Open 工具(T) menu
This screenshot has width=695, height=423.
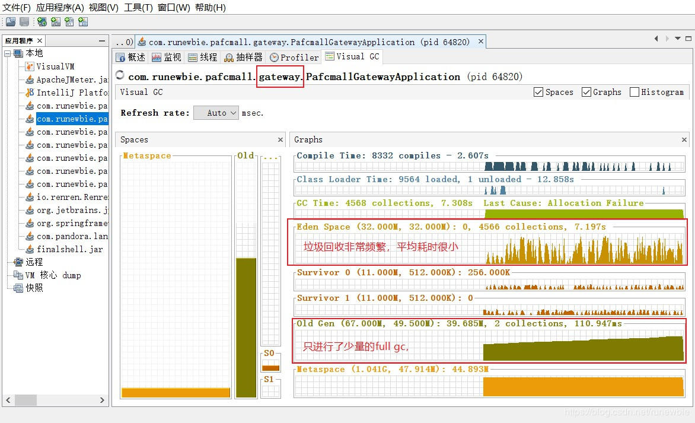click(x=138, y=8)
